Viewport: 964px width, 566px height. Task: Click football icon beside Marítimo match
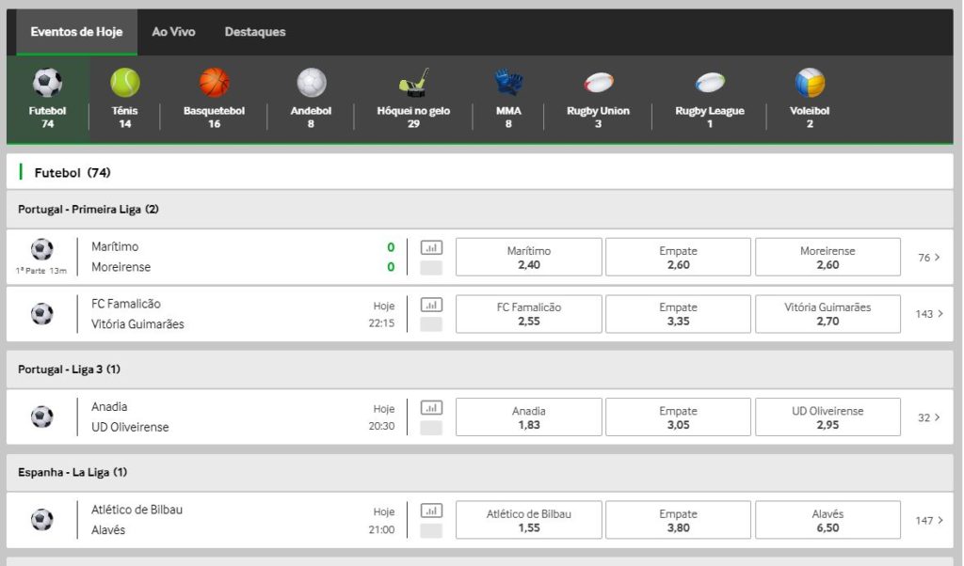(41, 249)
